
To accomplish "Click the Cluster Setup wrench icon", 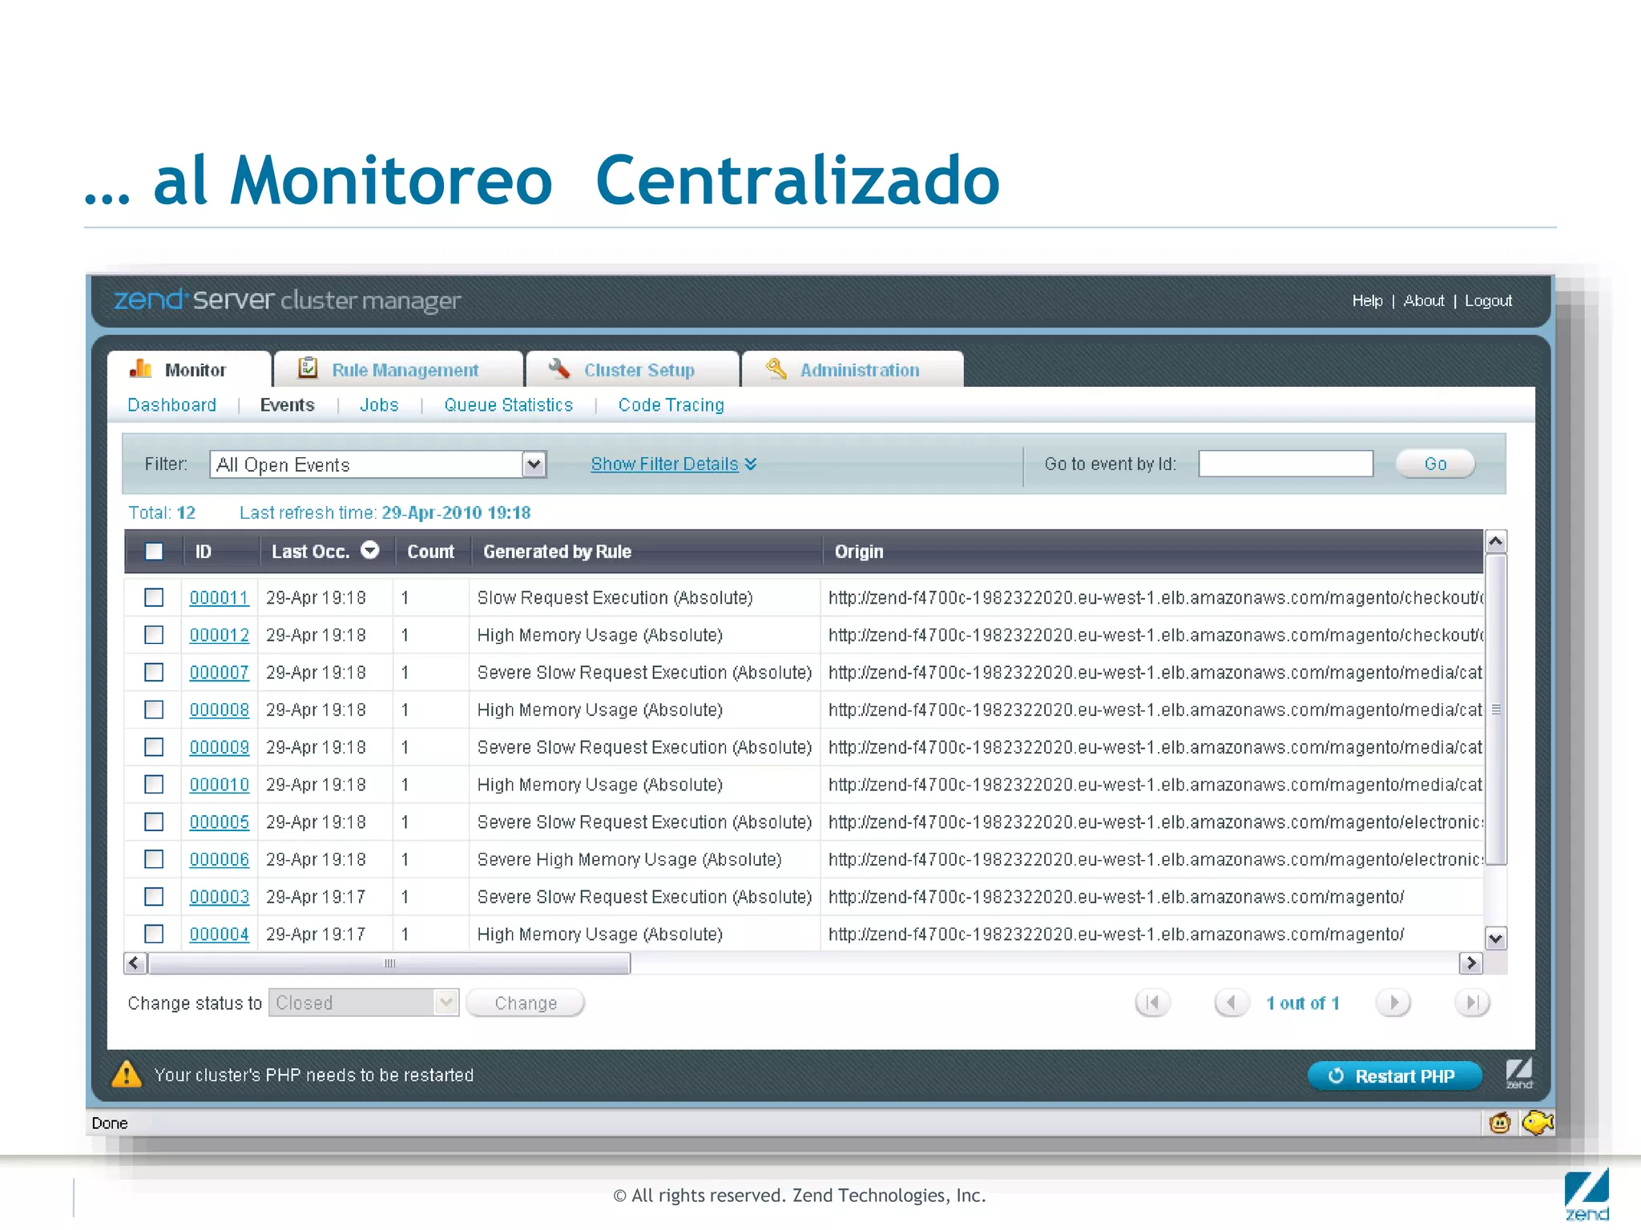I will tap(558, 368).
